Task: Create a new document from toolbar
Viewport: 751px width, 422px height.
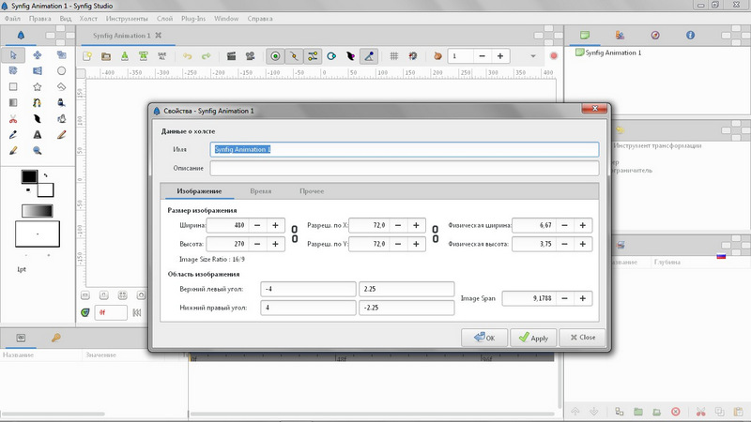Action: [87, 56]
